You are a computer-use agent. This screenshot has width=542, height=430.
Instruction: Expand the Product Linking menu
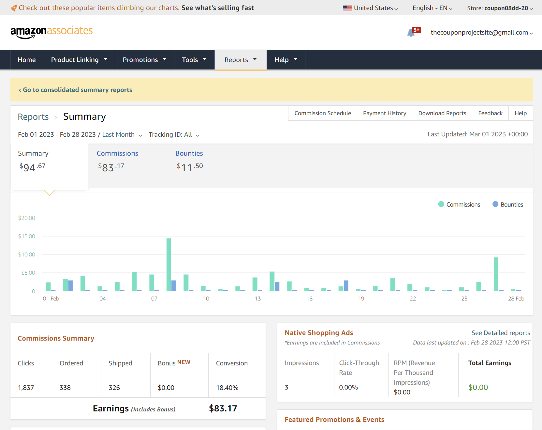pyautogui.click(x=79, y=60)
